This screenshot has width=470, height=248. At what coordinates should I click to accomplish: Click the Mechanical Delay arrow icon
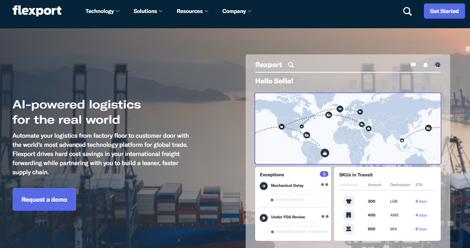pyautogui.click(x=264, y=186)
